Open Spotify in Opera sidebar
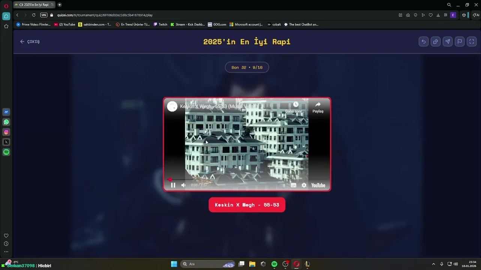 6,152
